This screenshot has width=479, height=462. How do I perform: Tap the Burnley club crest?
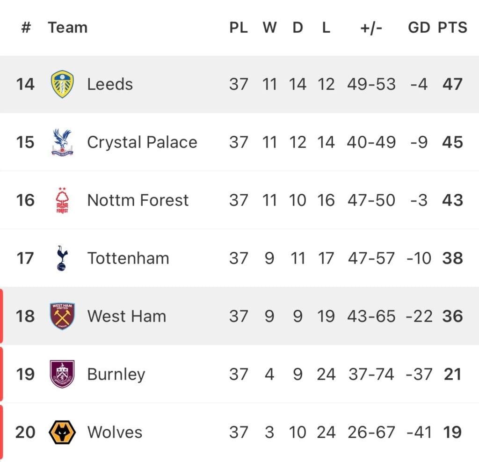tap(62, 374)
